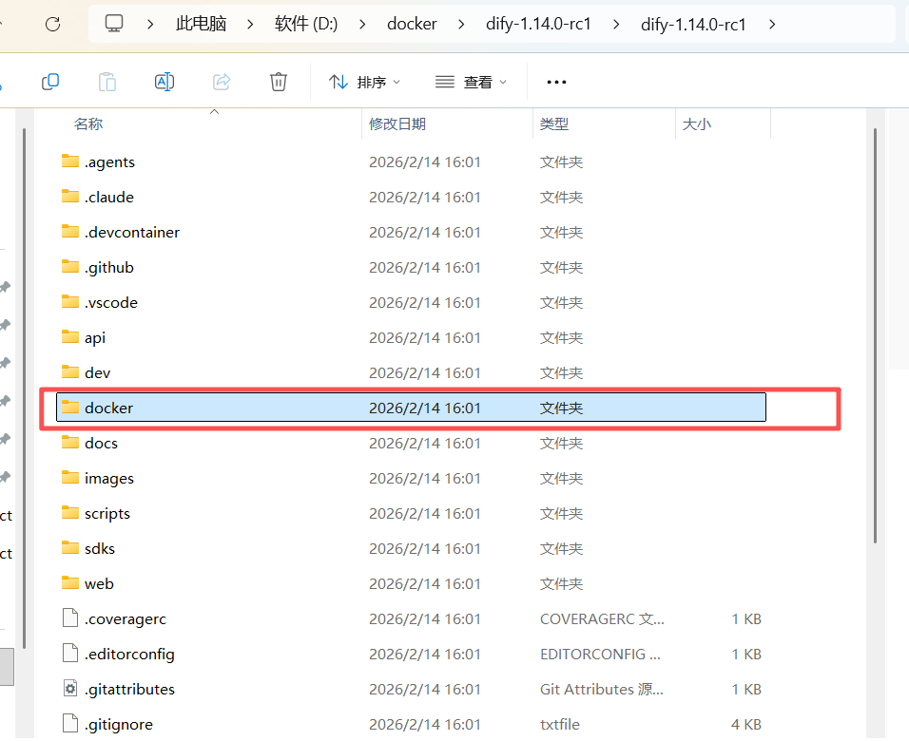Select the .gitignore file icon
The width and height of the screenshot is (909, 741).
[70, 724]
